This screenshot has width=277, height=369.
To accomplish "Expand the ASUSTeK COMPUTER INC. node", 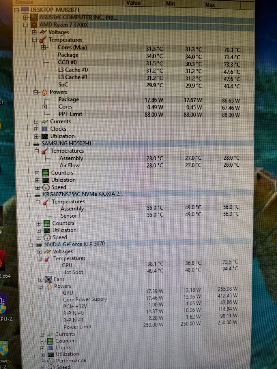I will pos(25,17).
